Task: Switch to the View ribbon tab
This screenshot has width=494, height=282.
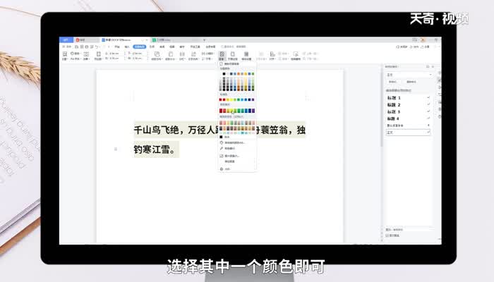Action: coord(172,47)
